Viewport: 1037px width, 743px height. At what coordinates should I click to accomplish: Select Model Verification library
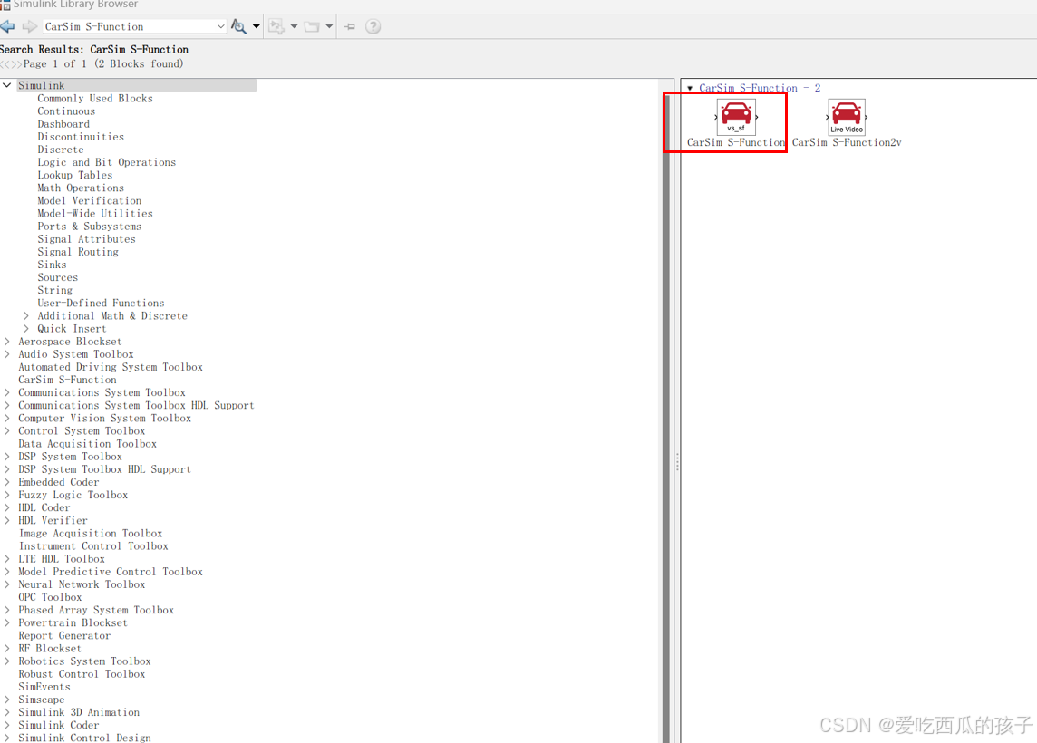point(89,200)
